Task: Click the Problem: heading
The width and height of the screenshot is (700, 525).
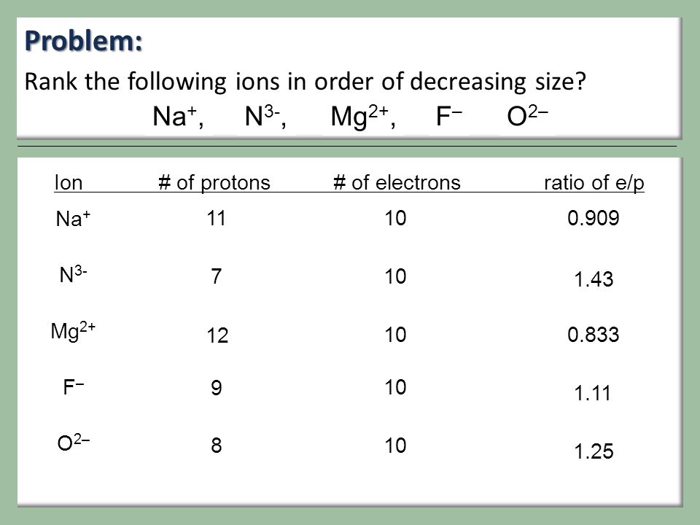Action: pos(83,41)
